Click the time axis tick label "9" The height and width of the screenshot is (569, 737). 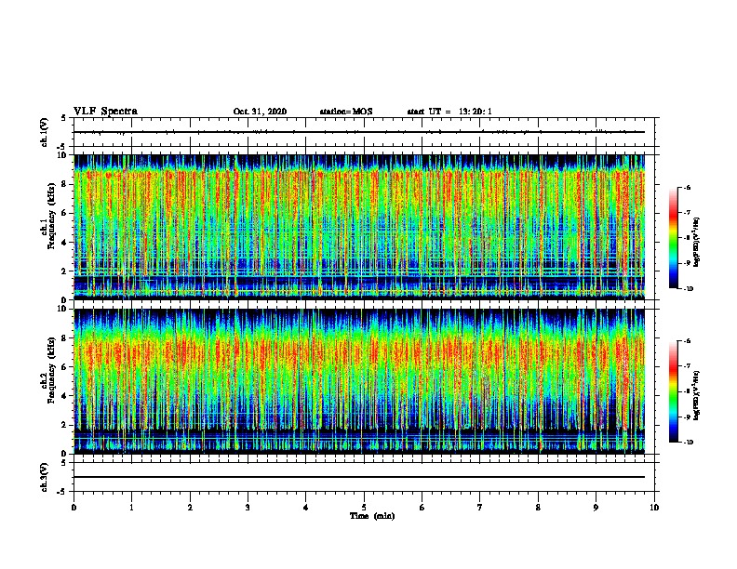[596, 508]
